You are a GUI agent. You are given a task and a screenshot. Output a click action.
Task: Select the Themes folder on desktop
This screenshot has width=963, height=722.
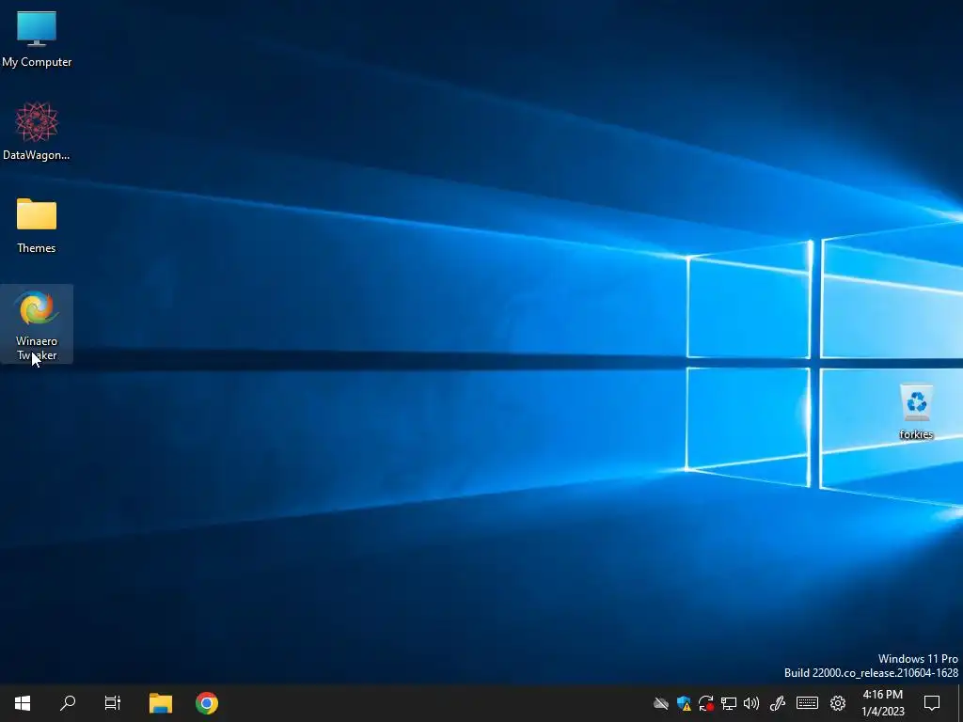tap(37, 226)
